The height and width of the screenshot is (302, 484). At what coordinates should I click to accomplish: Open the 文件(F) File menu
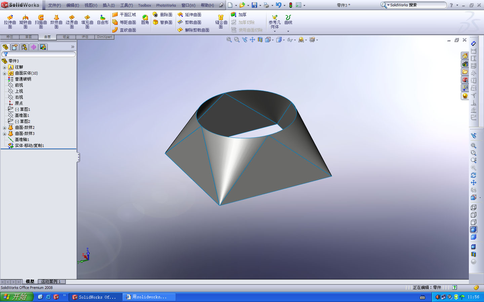click(54, 5)
